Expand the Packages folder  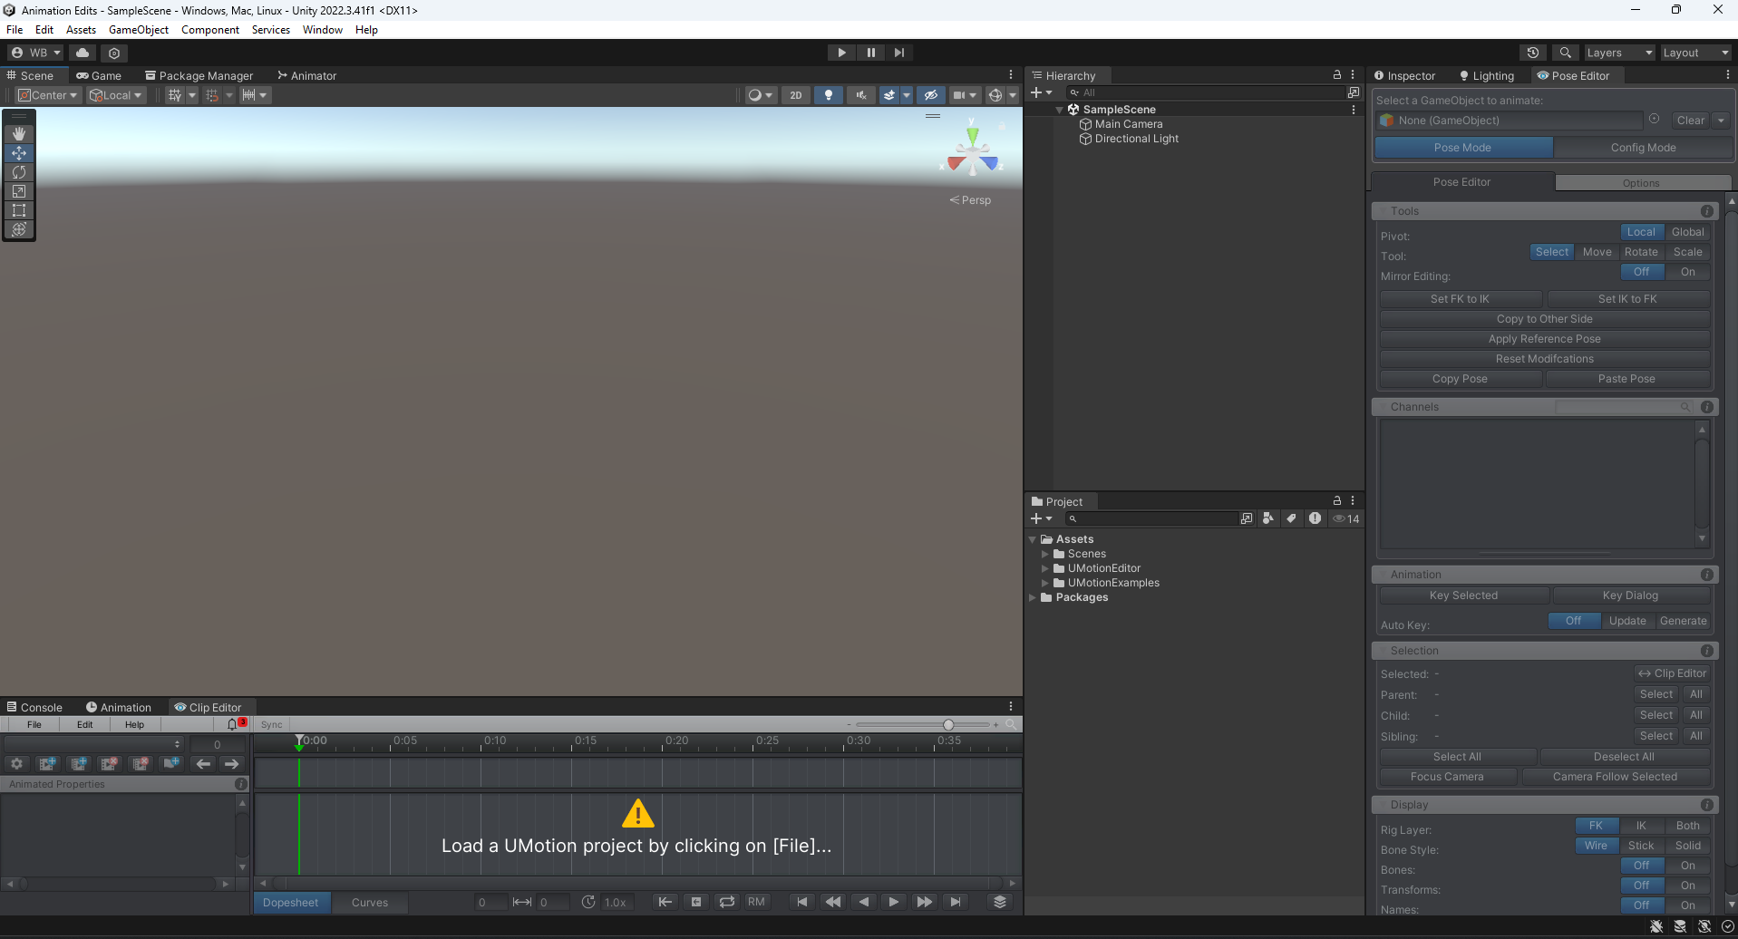[1033, 597]
